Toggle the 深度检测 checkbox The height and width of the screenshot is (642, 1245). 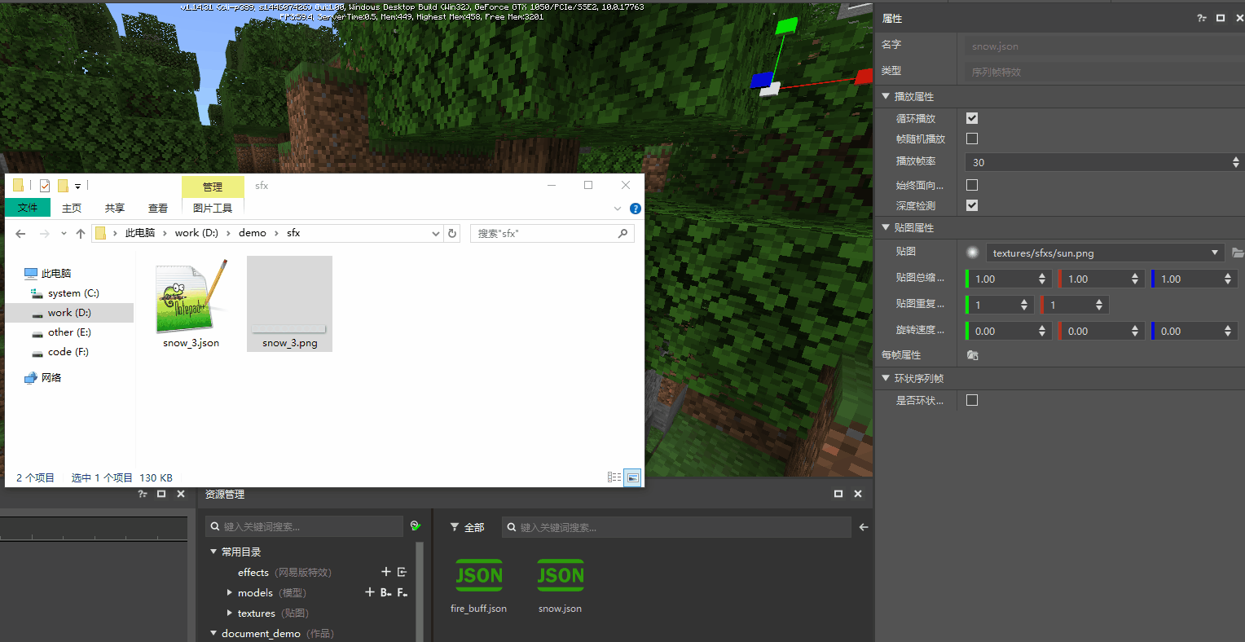(972, 205)
